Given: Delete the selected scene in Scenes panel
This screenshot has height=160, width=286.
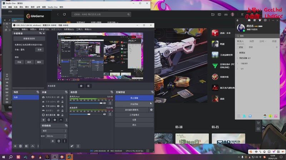Looking at the screenshot, I should point(20,146).
